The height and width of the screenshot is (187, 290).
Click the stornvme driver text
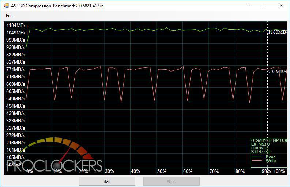260,148
